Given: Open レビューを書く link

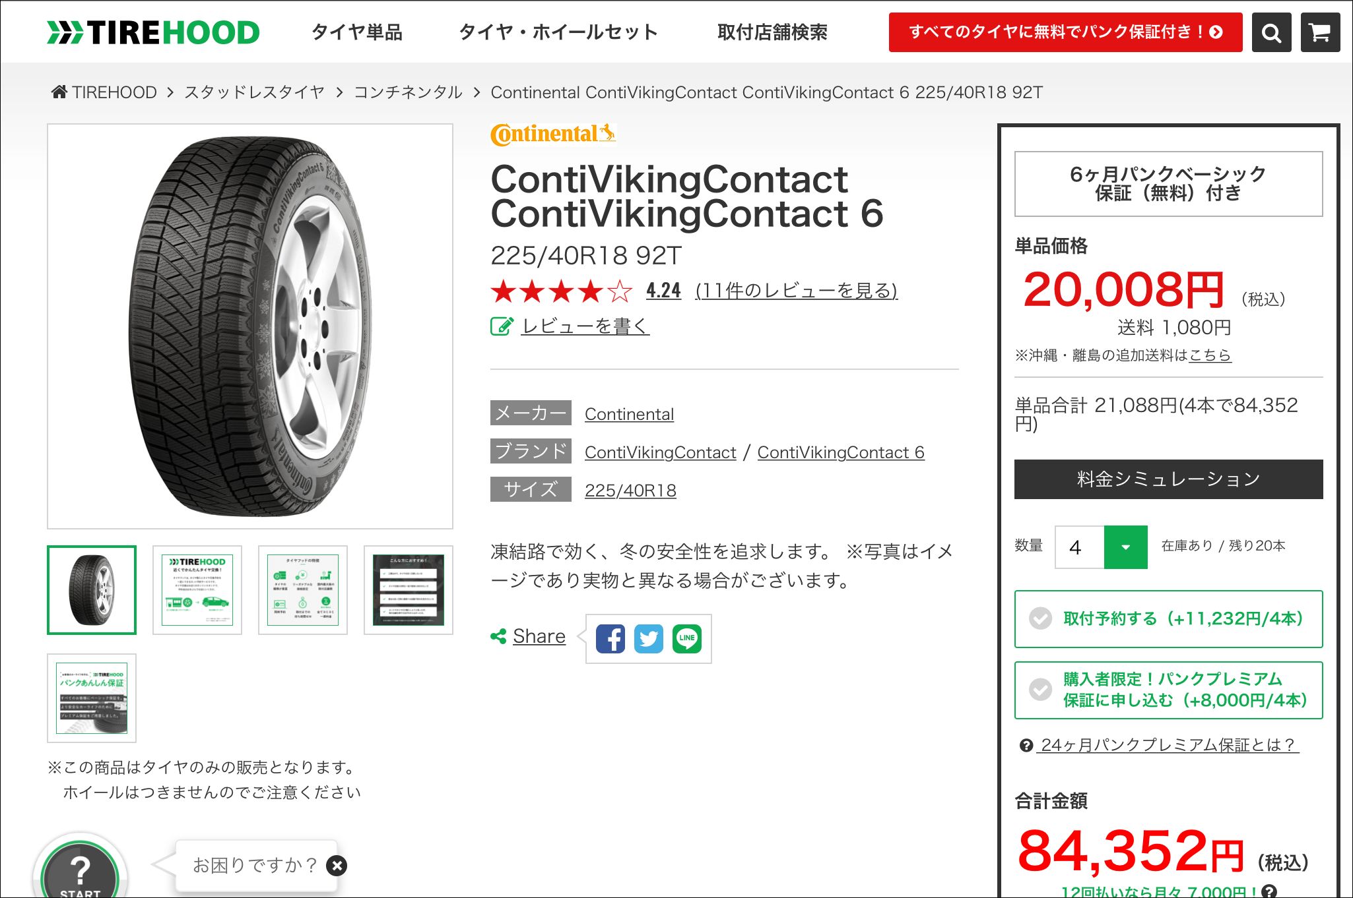Looking at the screenshot, I should tap(585, 326).
